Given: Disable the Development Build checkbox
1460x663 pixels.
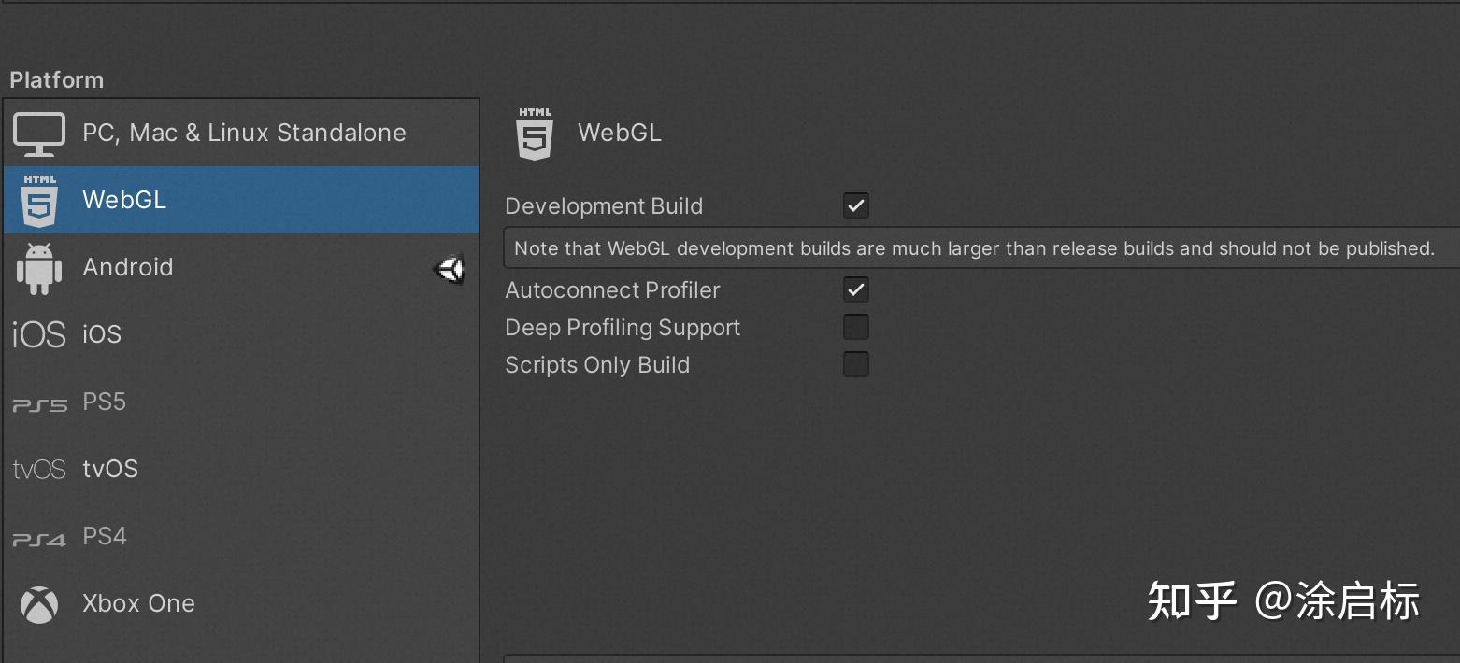Looking at the screenshot, I should 855,205.
